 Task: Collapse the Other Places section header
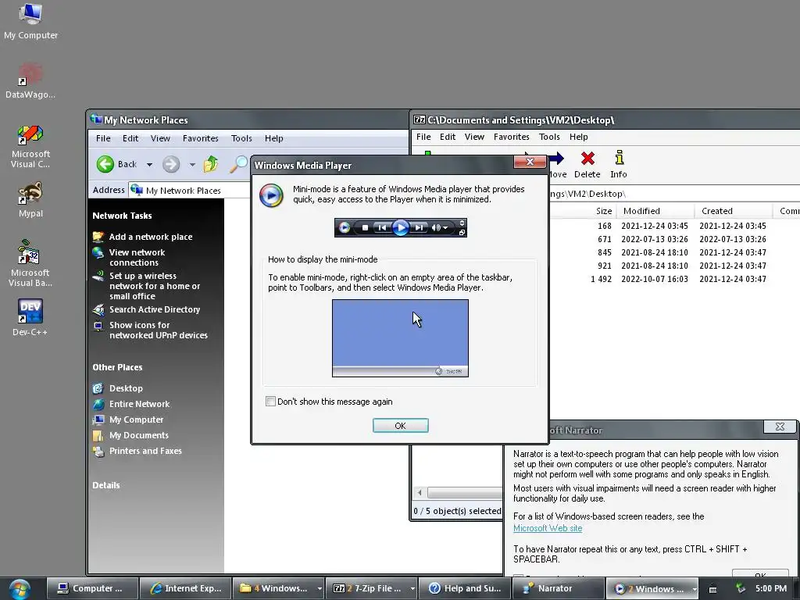pyautogui.click(x=117, y=367)
